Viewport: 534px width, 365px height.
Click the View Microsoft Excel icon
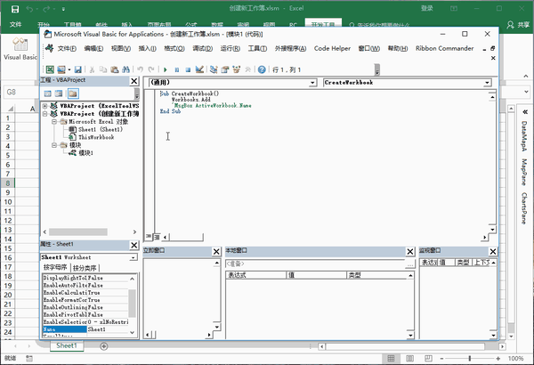(x=49, y=69)
